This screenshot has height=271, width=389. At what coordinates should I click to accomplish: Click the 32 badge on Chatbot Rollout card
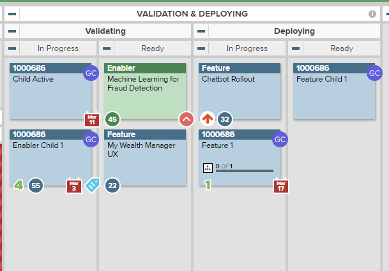[225, 119]
